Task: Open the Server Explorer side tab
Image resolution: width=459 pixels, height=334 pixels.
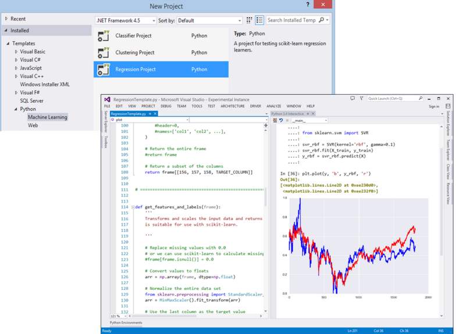Action: click(106, 121)
